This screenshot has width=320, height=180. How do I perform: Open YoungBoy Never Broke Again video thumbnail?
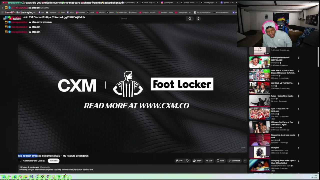point(259,165)
